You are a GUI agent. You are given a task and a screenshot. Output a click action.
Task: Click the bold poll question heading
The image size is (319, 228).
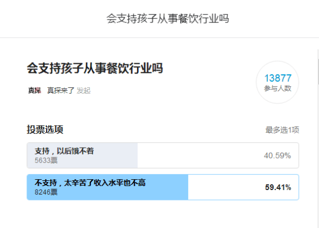(95, 68)
